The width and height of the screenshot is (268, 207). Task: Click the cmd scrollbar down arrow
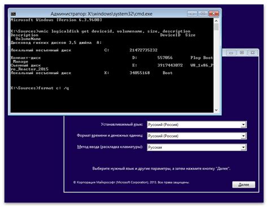coord(216,110)
